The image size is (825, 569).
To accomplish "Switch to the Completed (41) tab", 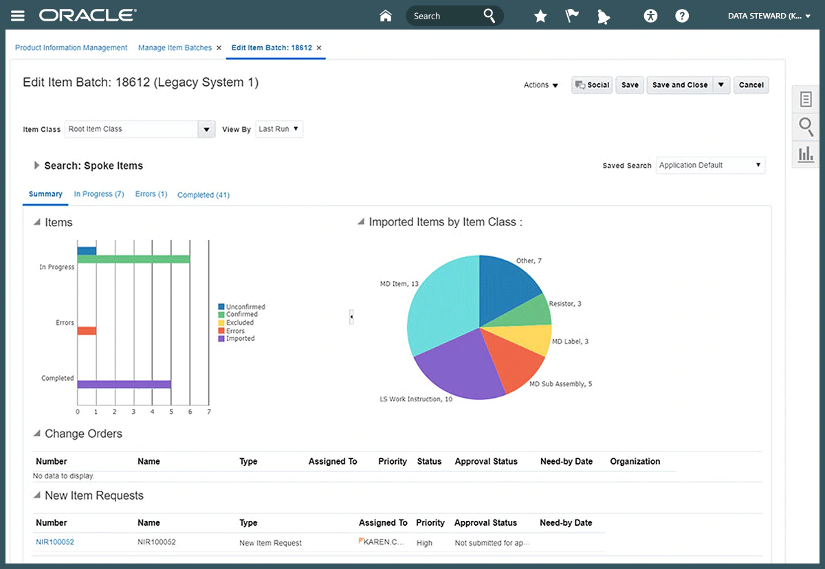I will pos(203,195).
